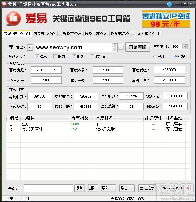Image resolution: width=196 pixels, height=202 pixels.
Task: Switch to 关键词排名查询 tab
Action: click(17, 34)
